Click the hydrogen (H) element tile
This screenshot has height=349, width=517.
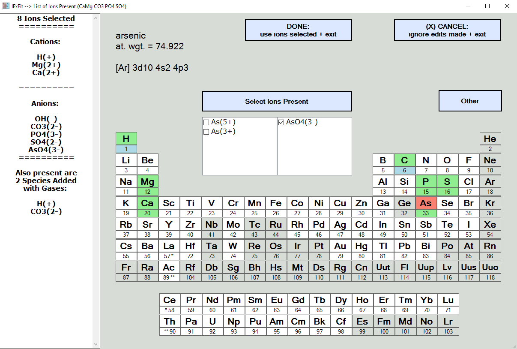point(126,139)
